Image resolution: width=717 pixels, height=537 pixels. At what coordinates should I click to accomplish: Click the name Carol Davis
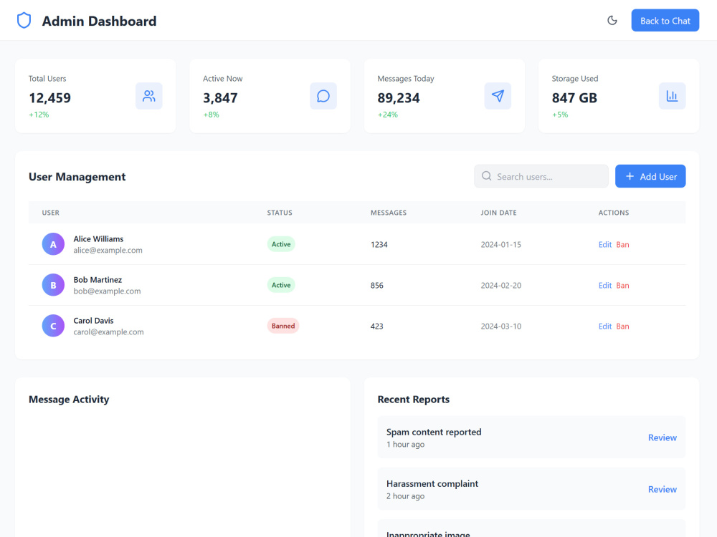(93, 321)
